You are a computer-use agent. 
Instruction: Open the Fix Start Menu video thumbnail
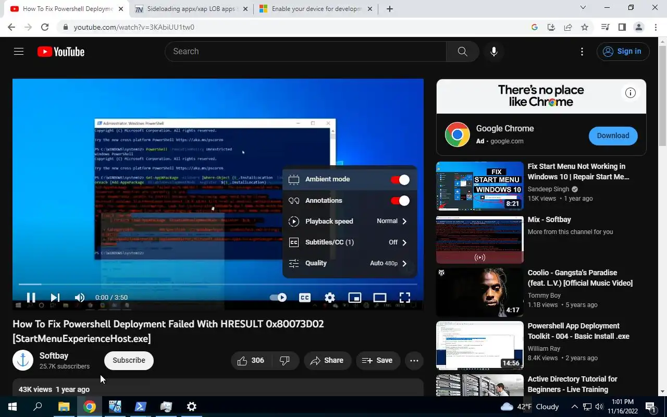[x=480, y=186]
